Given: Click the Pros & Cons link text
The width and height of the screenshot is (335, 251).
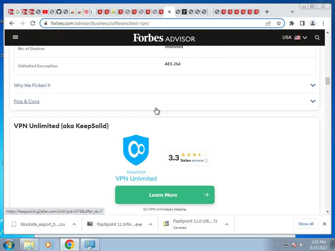Looking at the screenshot, I should click(26, 101).
